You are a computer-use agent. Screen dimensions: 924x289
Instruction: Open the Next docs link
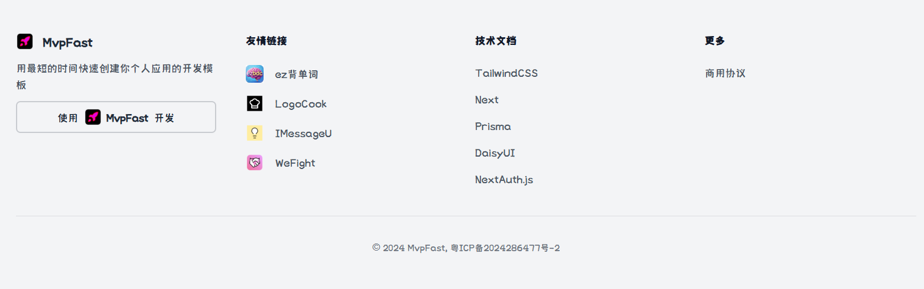[x=487, y=100]
